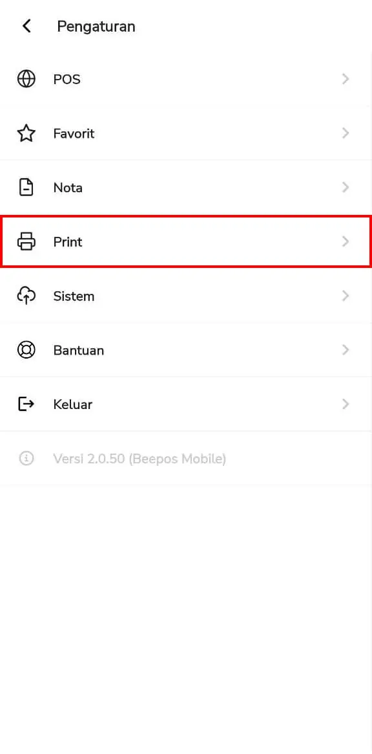Image resolution: width=372 pixels, height=754 pixels.
Task: Click the lifebuoy Bantuan icon
Action: click(26, 350)
